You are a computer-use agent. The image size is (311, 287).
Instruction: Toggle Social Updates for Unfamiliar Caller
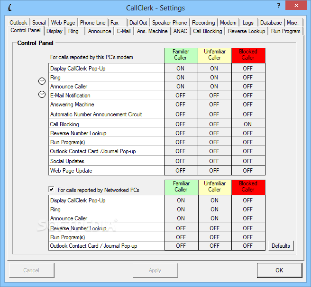pos(215,161)
